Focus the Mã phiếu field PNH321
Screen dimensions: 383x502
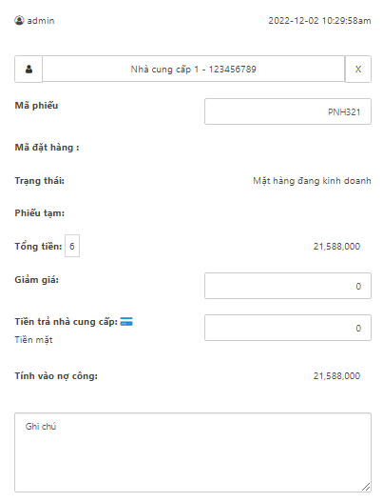(288, 111)
